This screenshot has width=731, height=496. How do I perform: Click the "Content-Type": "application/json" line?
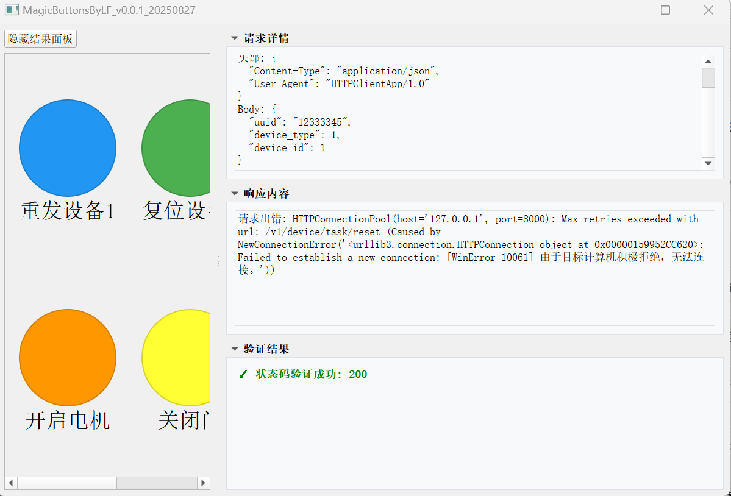[344, 71]
